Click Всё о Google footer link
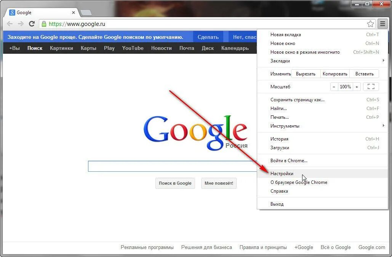 [336, 247]
